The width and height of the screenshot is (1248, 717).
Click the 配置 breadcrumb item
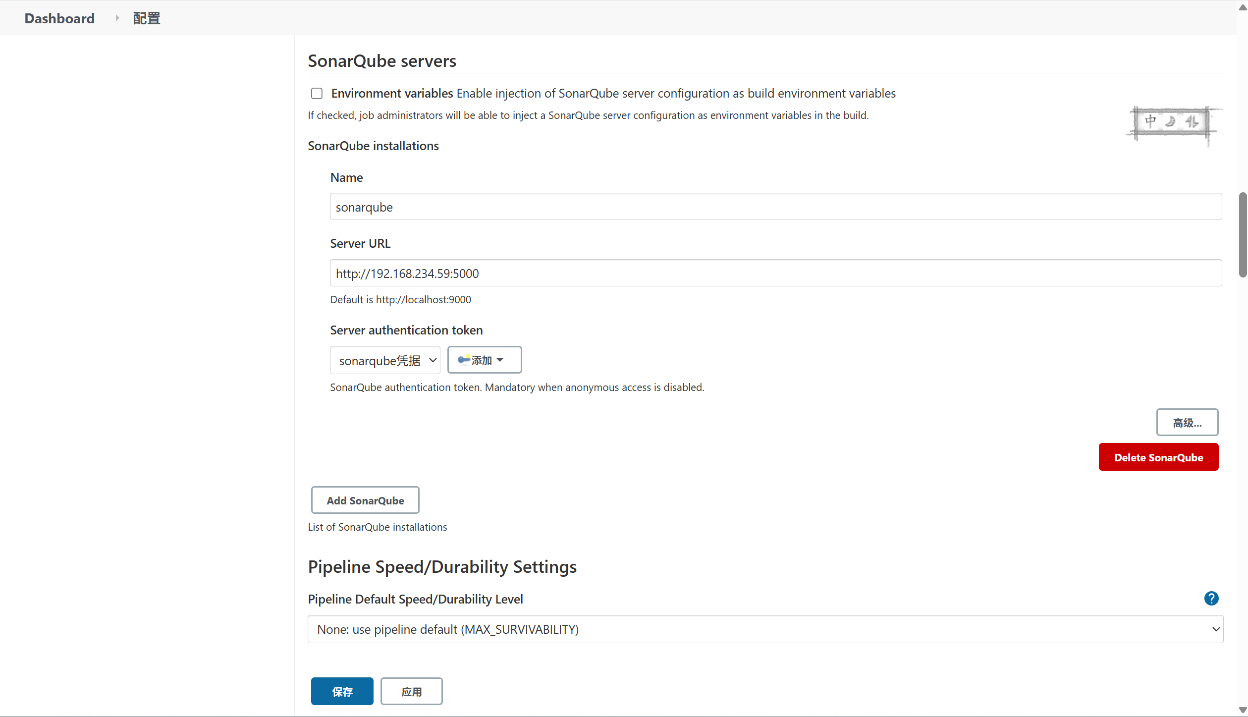coord(147,18)
